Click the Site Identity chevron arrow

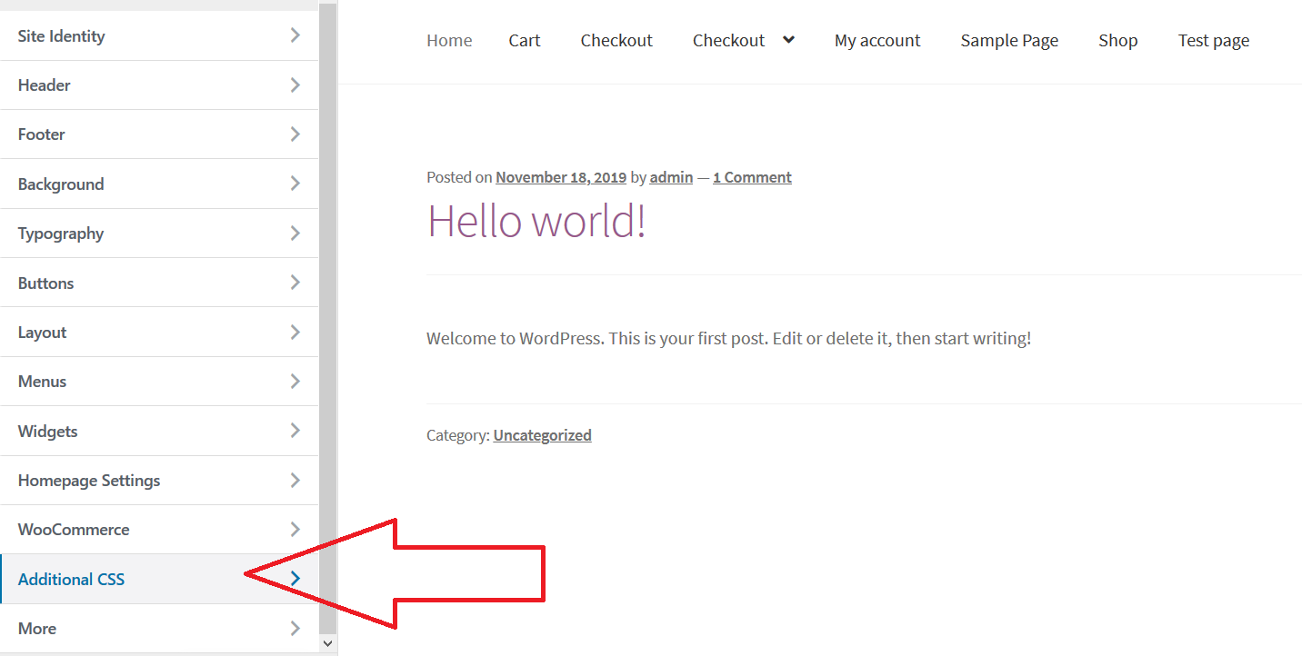pos(295,35)
